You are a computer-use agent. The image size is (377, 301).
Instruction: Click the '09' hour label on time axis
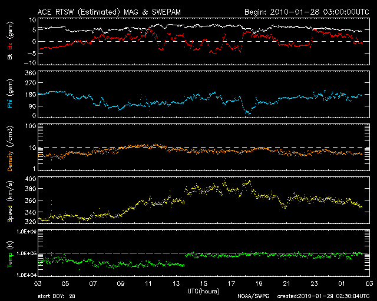pos(121,284)
